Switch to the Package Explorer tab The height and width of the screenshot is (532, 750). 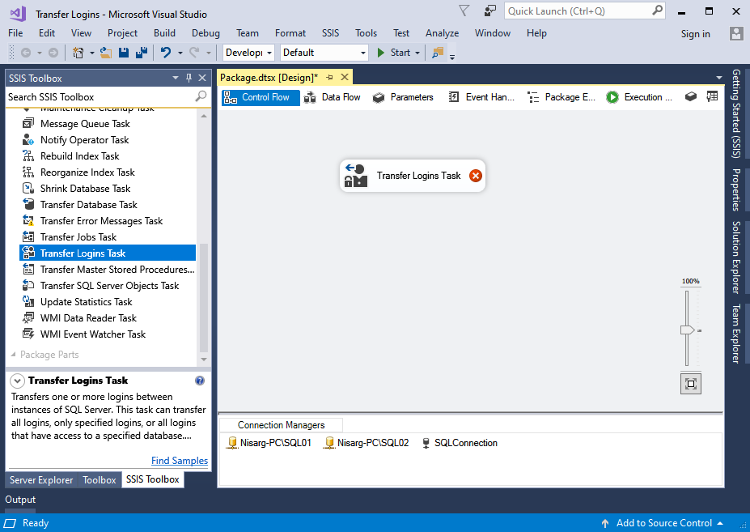click(561, 97)
